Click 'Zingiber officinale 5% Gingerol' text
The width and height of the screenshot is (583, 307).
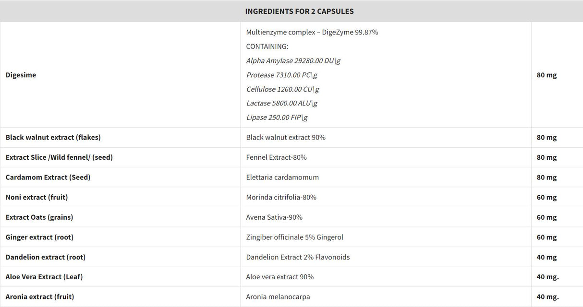coord(294,237)
